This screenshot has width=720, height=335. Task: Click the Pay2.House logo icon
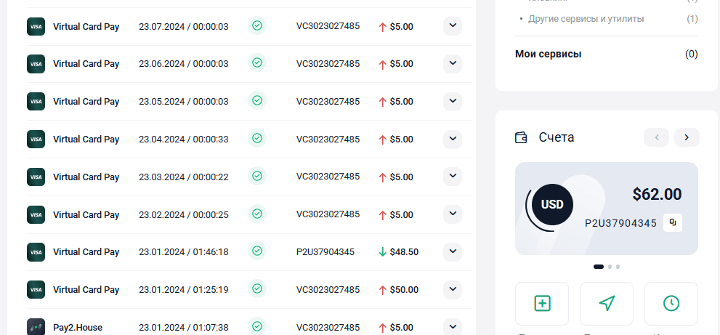point(36,327)
